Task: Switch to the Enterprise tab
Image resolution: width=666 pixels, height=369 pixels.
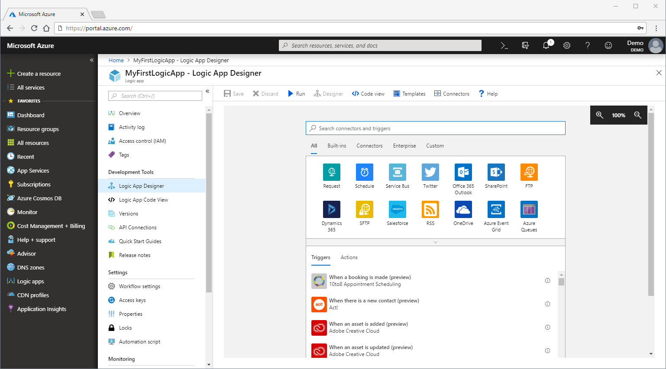Action: [404, 146]
